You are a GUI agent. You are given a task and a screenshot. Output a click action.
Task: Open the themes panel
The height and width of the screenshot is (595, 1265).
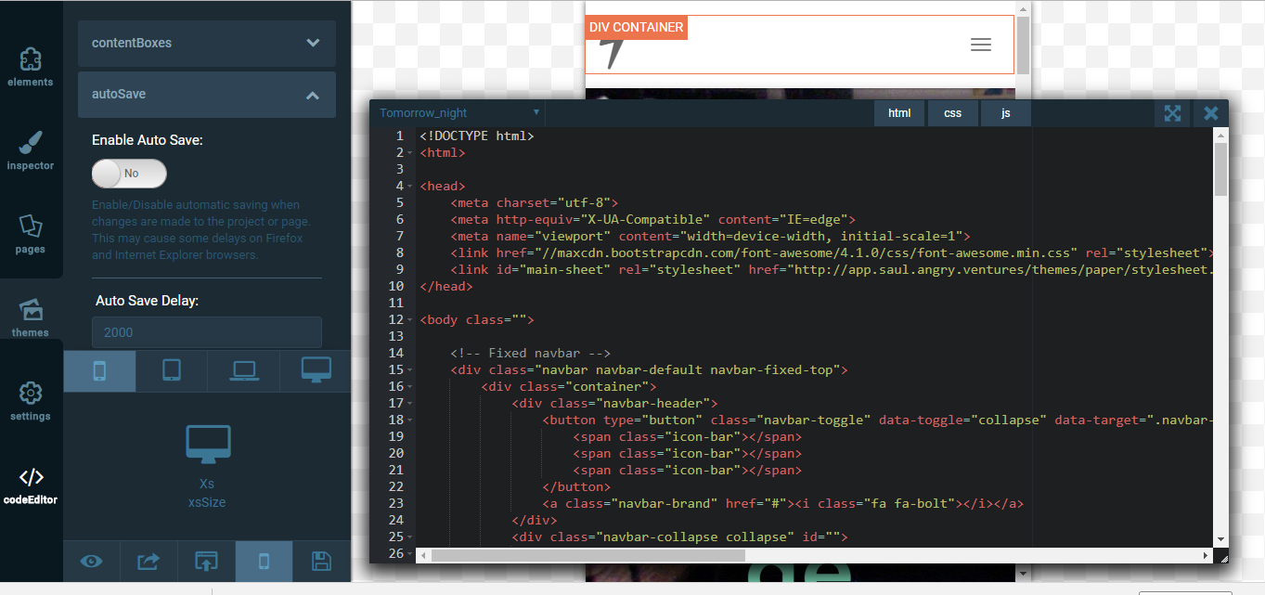coord(31,317)
